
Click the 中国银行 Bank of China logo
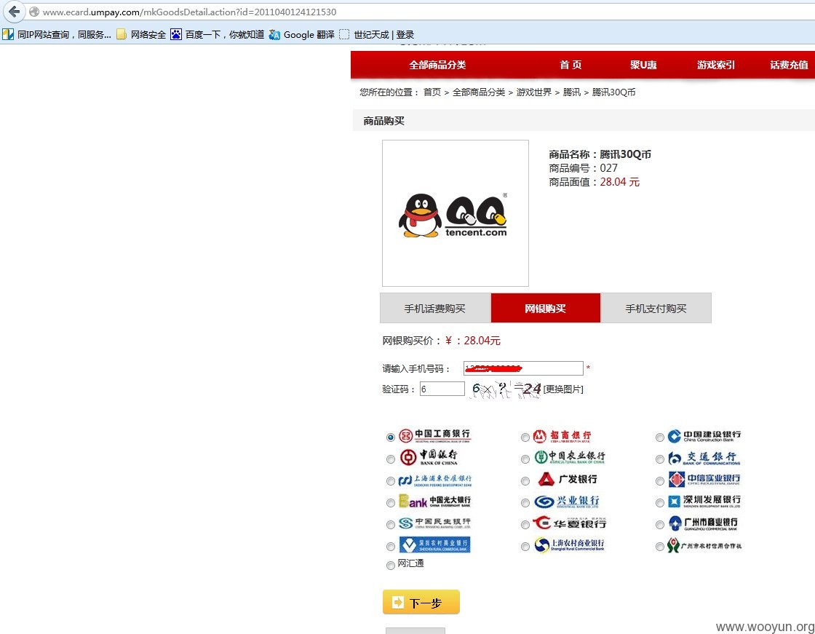(429, 457)
